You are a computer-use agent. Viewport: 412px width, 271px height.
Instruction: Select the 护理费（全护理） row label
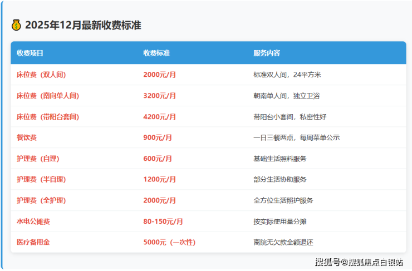pyautogui.click(x=41, y=200)
